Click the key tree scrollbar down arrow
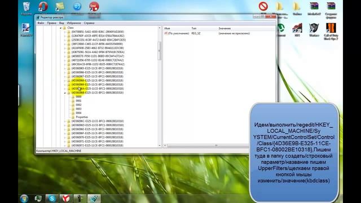Viewport: 361px width, 203px height. [x=159, y=145]
